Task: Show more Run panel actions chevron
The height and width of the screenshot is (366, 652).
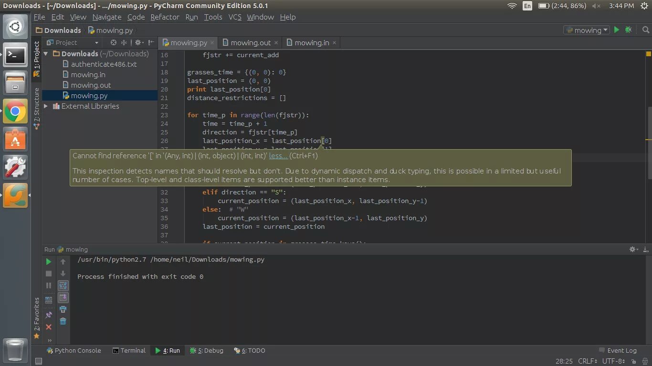Action: (x=50, y=340)
